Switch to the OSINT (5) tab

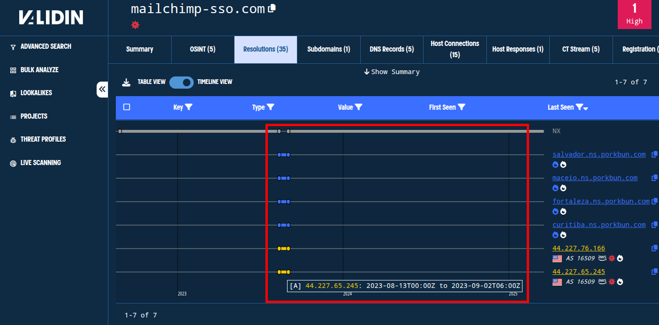203,49
